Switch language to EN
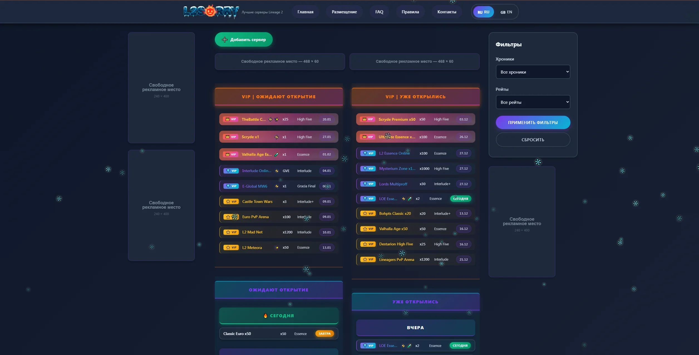 pos(506,12)
